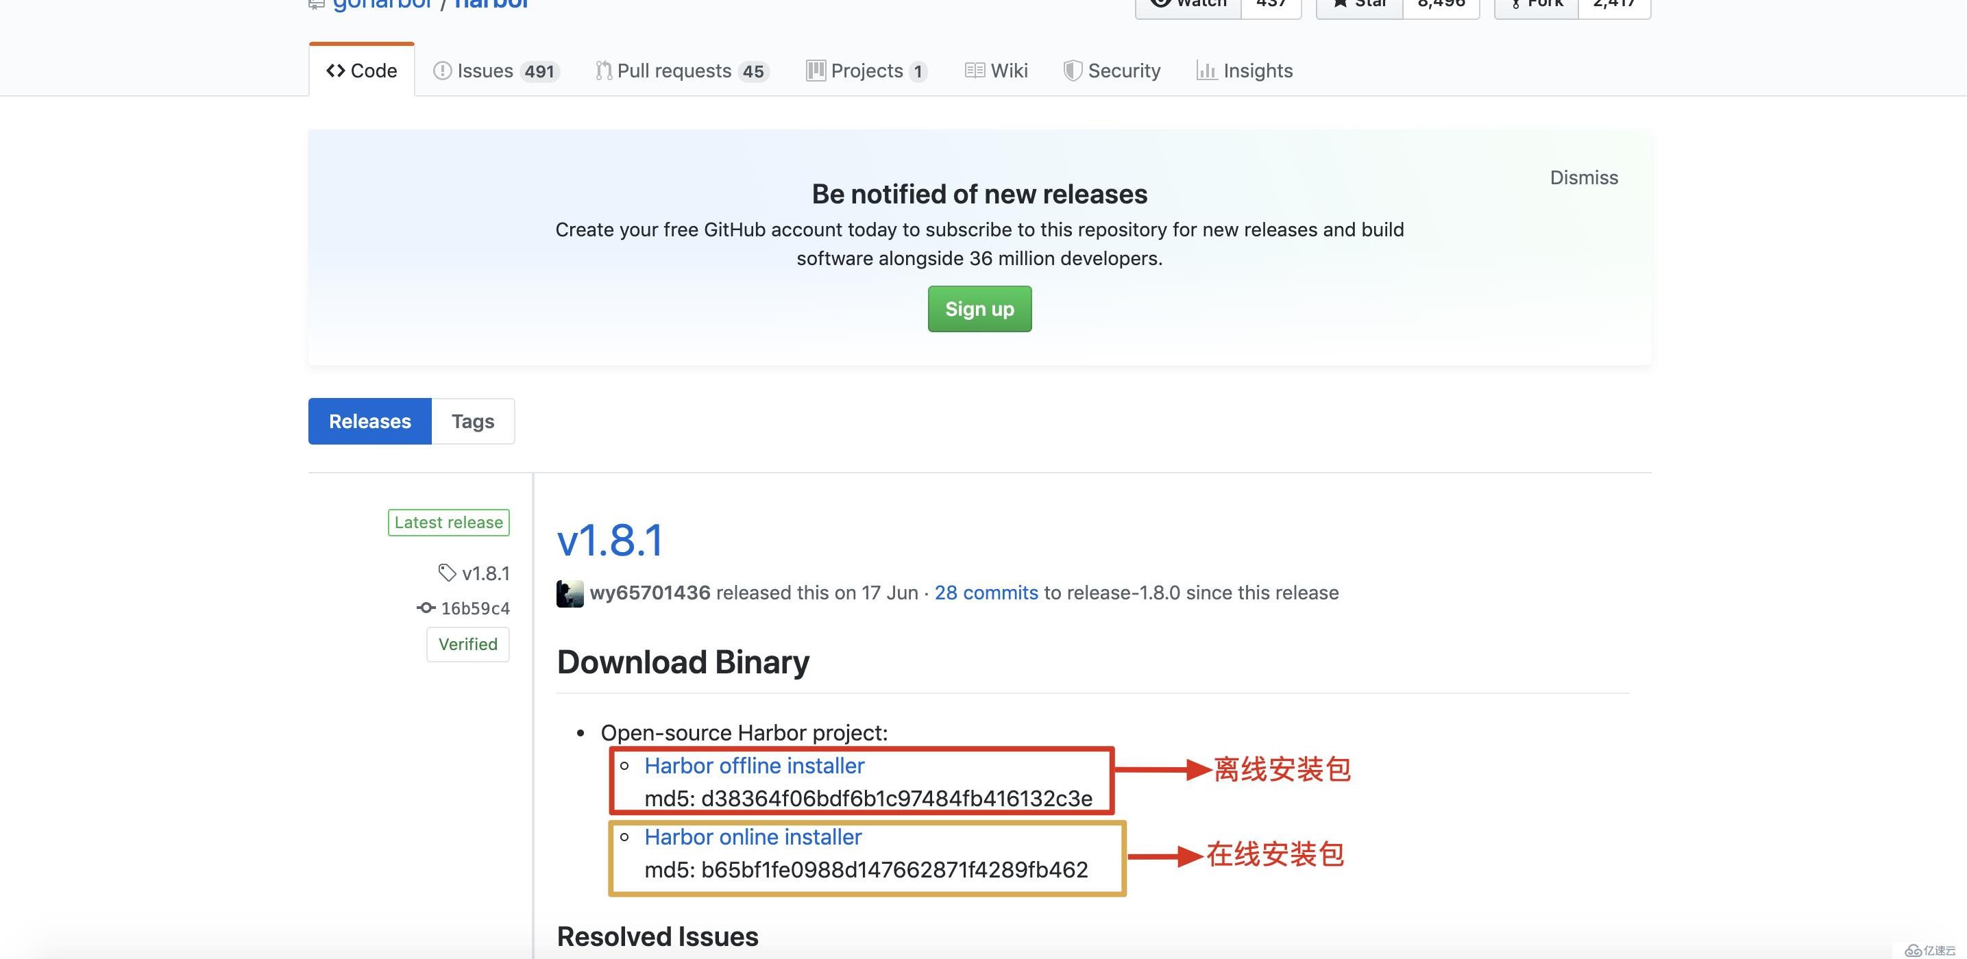1967x959 pixels.
Task: Dismiss the new releases notification banner
Action: coord(1583,177)
